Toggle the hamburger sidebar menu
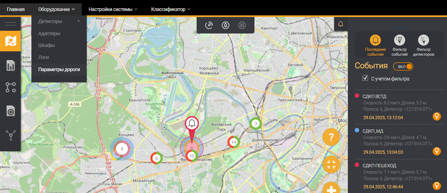Viewport: 447px width, 193px height. [10, 24]
